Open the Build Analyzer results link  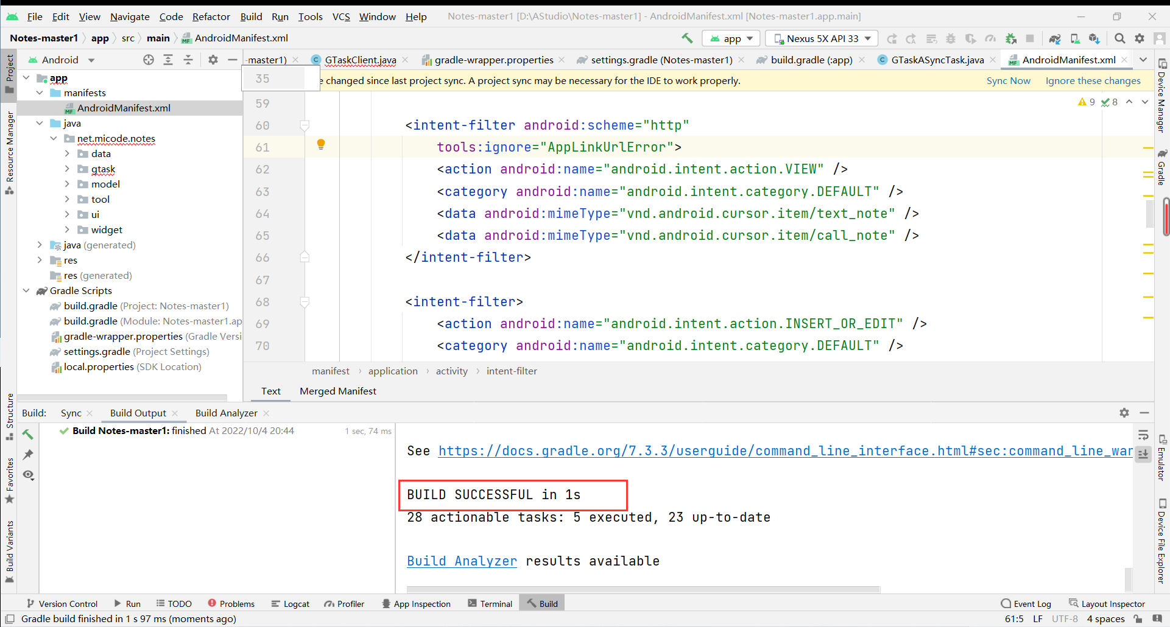462,561
